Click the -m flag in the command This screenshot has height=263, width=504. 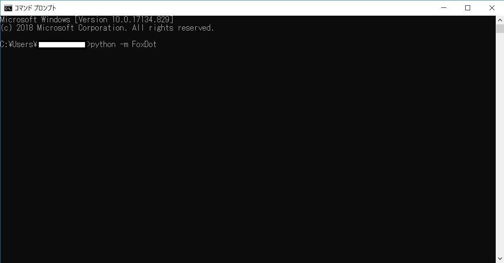124,45
